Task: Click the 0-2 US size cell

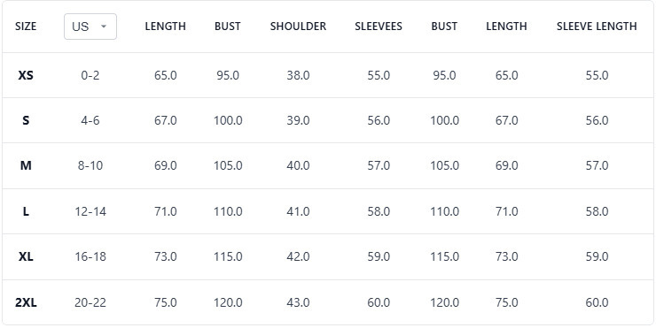Action: click(90, 75)
